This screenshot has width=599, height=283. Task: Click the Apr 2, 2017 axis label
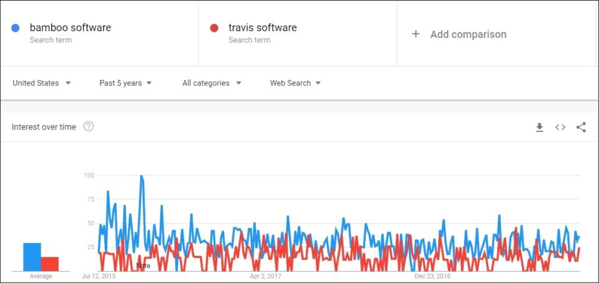point(265,276)
